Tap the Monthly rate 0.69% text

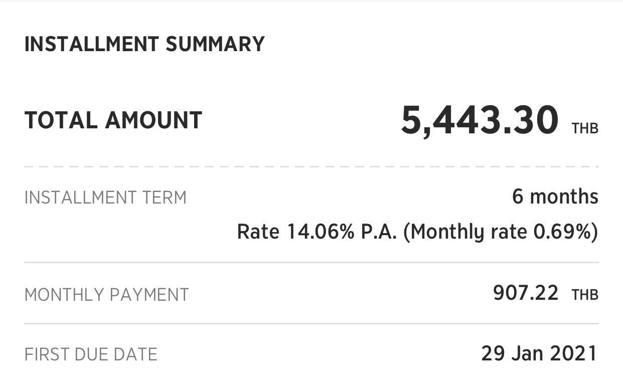(501, 233)
